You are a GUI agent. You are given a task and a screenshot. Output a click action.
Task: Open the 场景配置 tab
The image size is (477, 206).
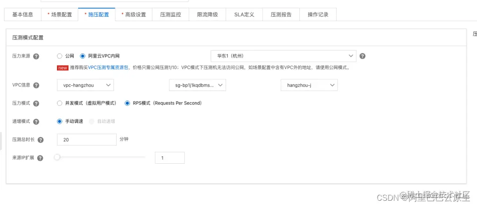coord(60,15)
